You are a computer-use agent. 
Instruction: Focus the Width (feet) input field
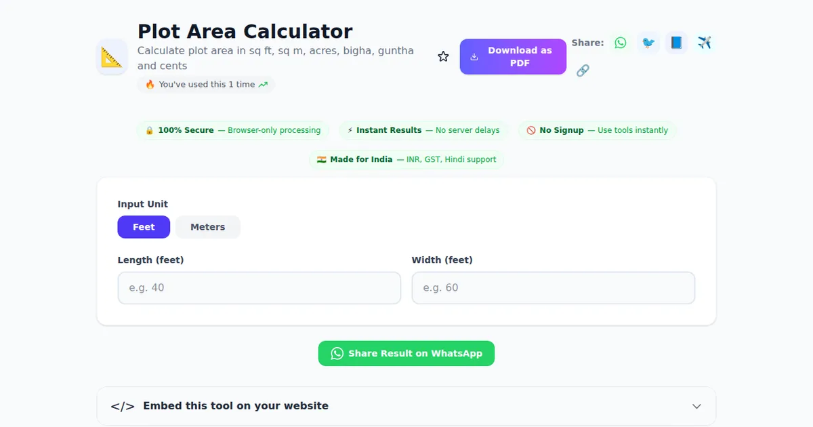click(553, 287)
